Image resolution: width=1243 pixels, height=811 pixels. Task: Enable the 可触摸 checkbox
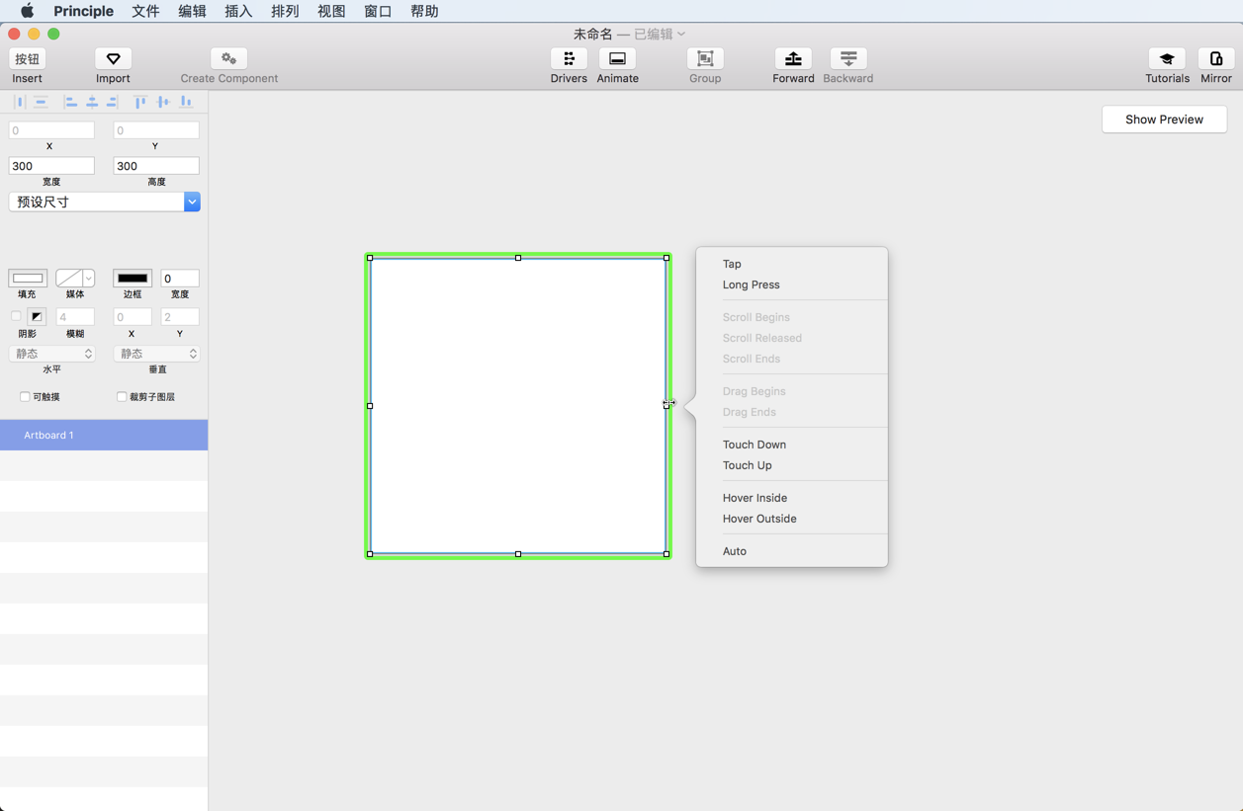click(24, 396)
